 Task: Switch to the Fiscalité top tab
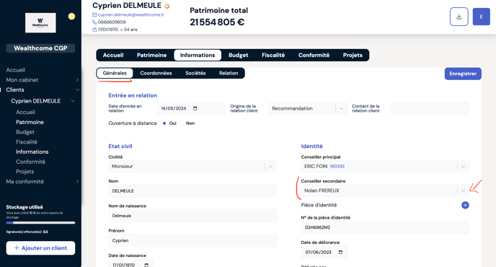point(273,55)
